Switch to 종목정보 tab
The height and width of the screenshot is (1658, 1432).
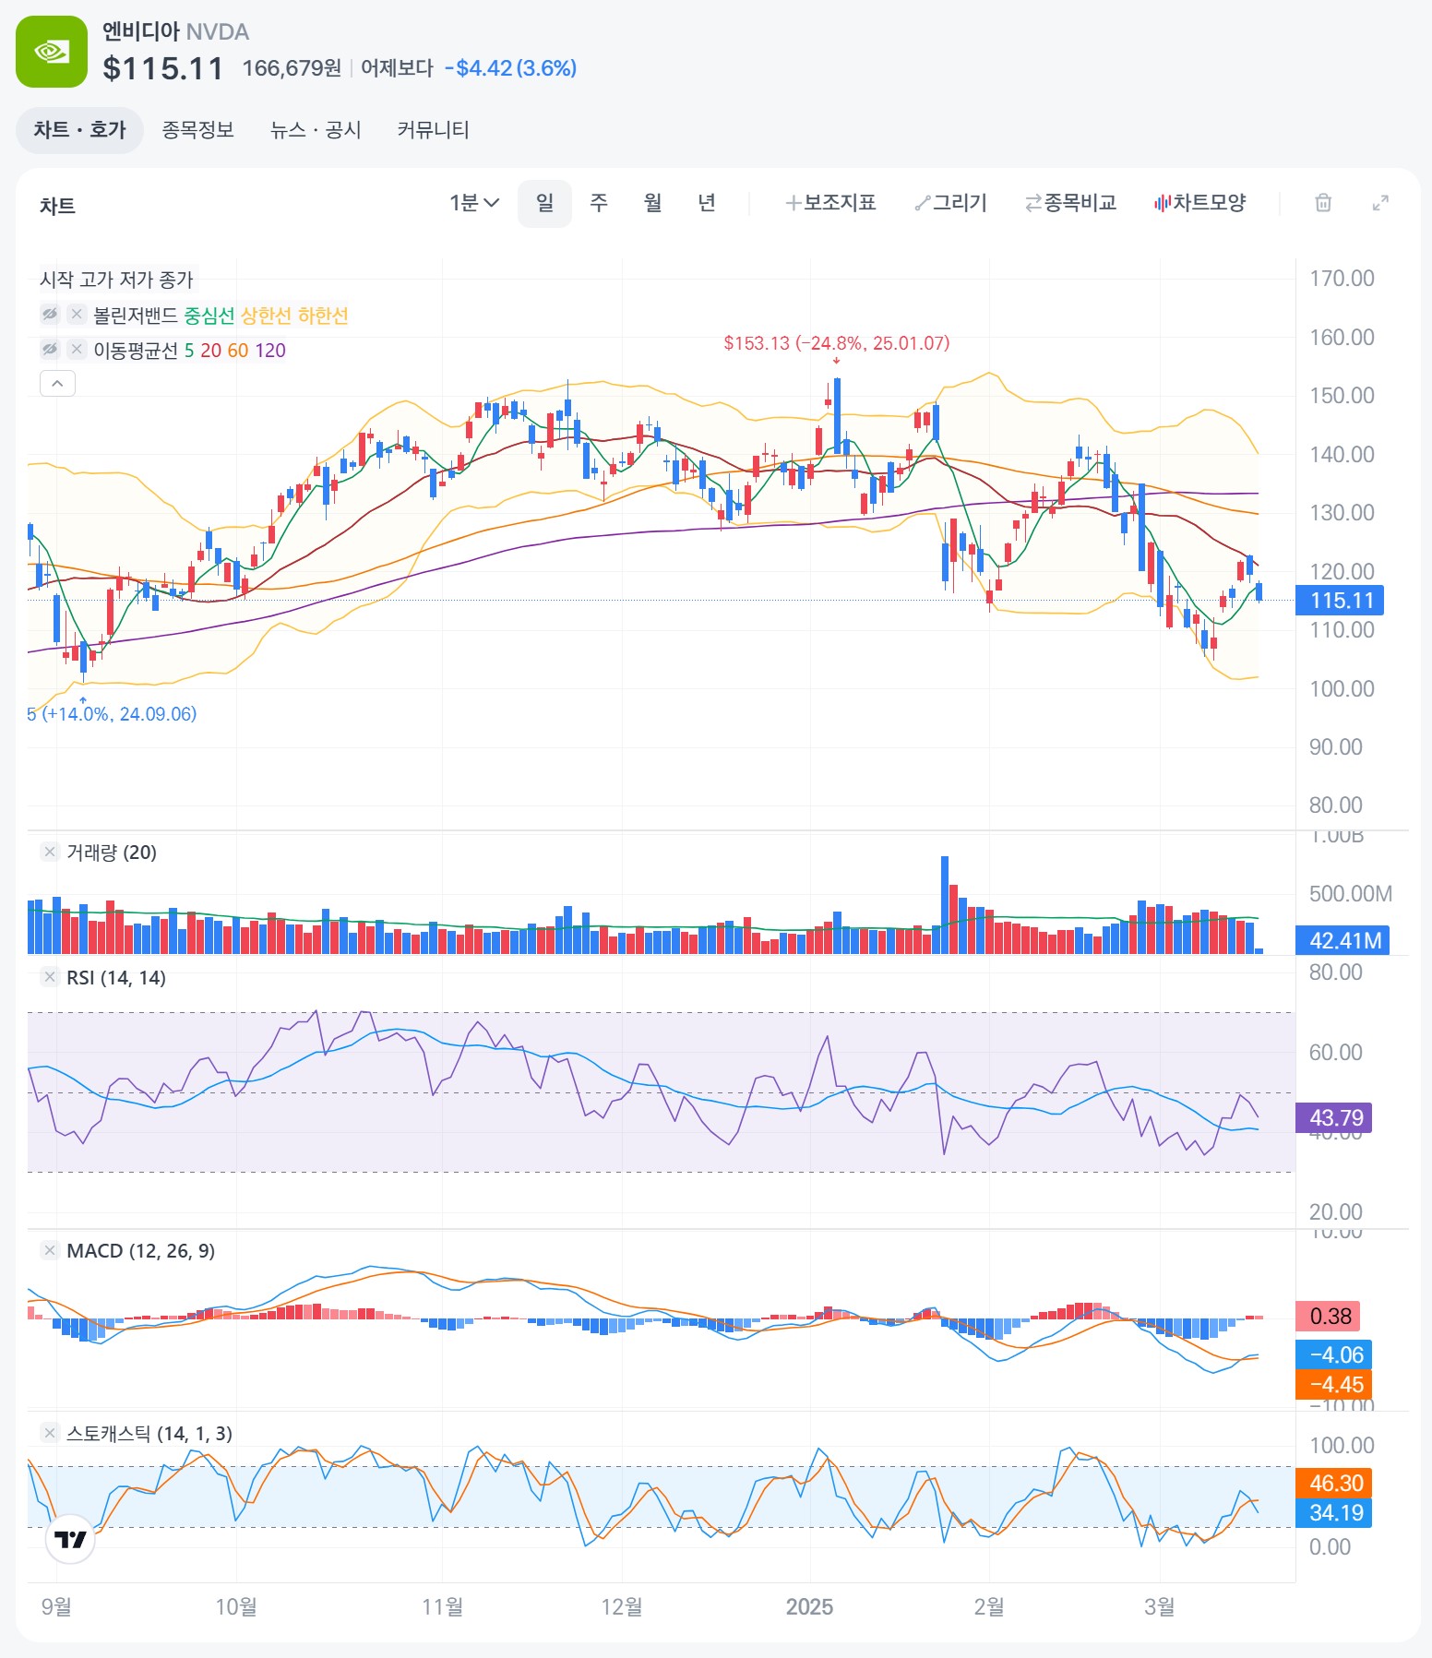tap(198, 130)
